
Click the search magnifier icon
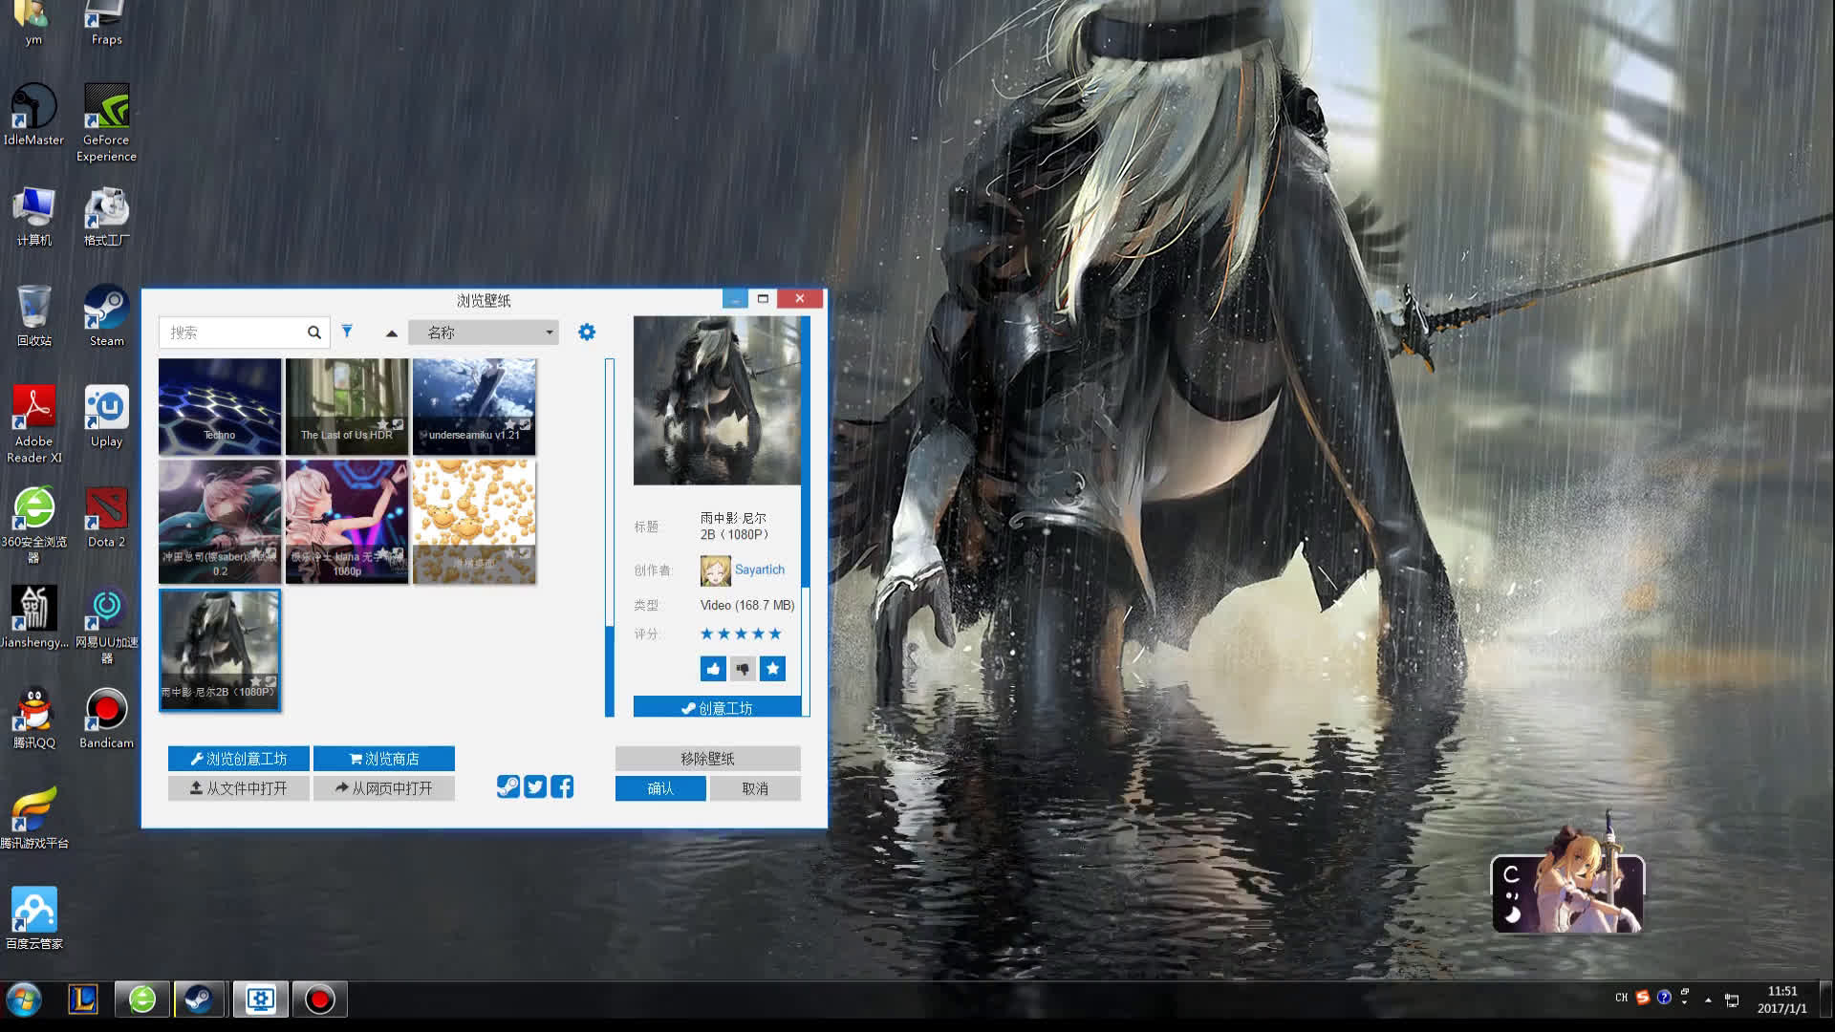(313, 333)
